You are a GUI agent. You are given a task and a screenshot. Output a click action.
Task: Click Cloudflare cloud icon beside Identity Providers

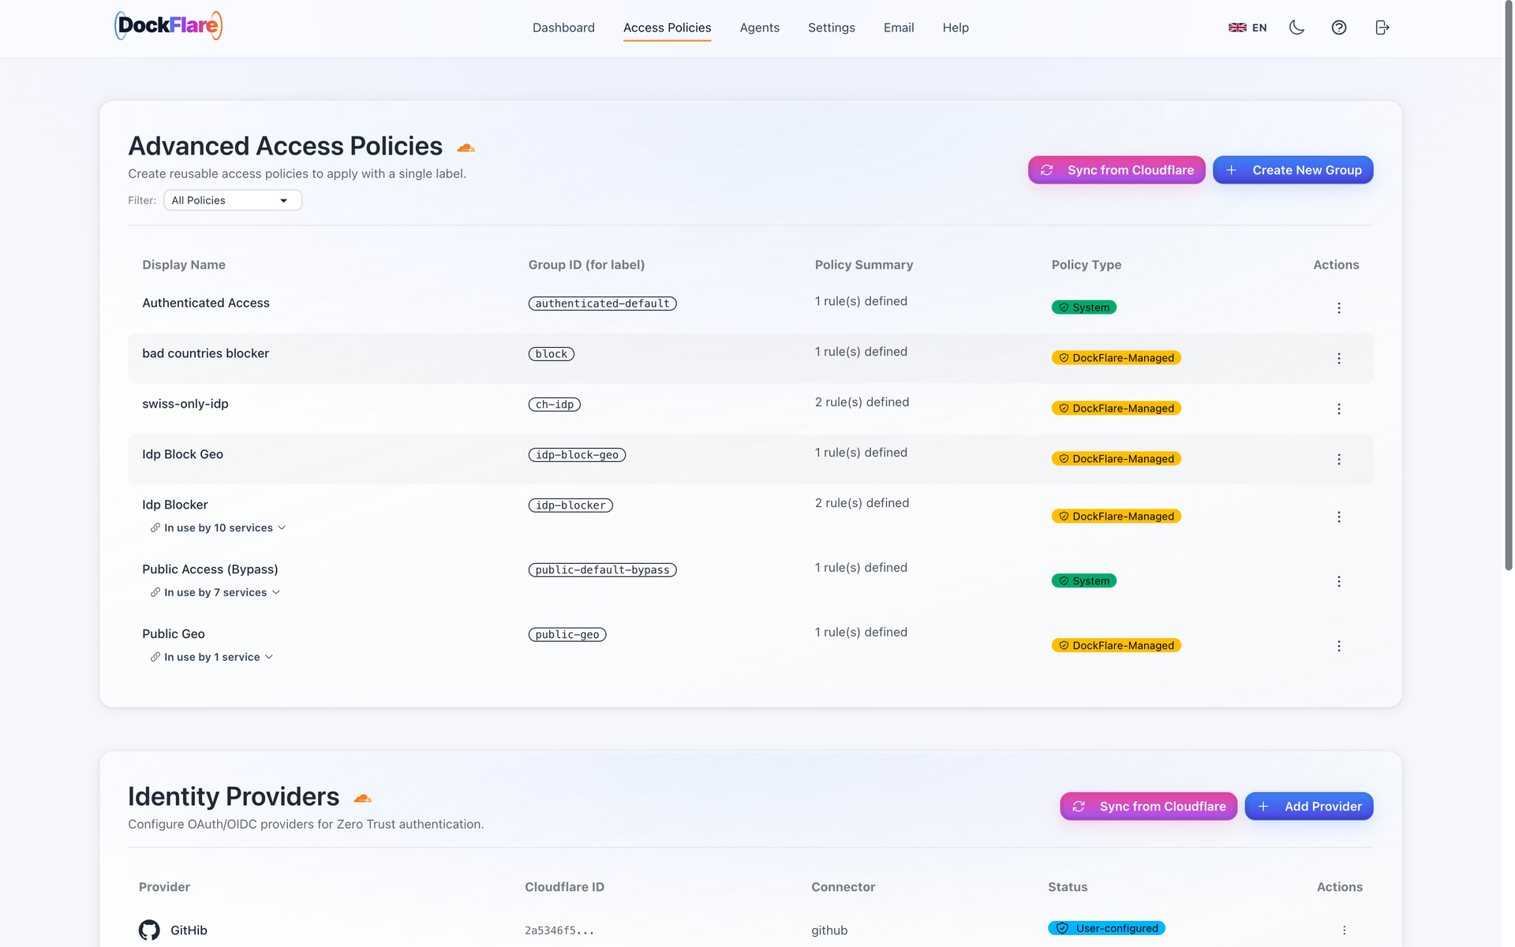tap(362, 798)
